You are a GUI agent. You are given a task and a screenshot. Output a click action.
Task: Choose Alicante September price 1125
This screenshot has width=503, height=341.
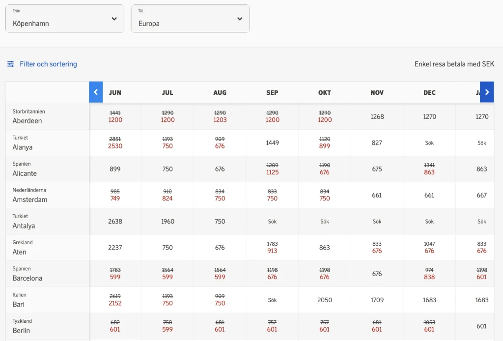(272, 172)
